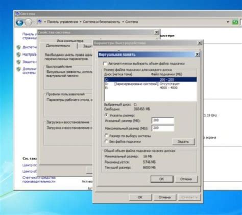242x215 pixels.
Task: Click breadcrumb 'Система и безопасность'
Action: 102,22
